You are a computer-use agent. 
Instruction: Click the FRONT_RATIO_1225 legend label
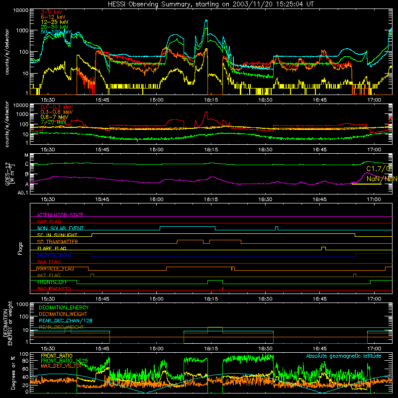point(64,361)
